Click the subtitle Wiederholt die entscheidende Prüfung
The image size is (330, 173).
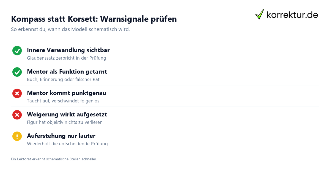[67, 144]
